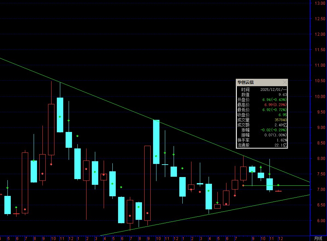Select the short horizontal green line near 7.12
327x241 pixels.
[x=277, y=185]
